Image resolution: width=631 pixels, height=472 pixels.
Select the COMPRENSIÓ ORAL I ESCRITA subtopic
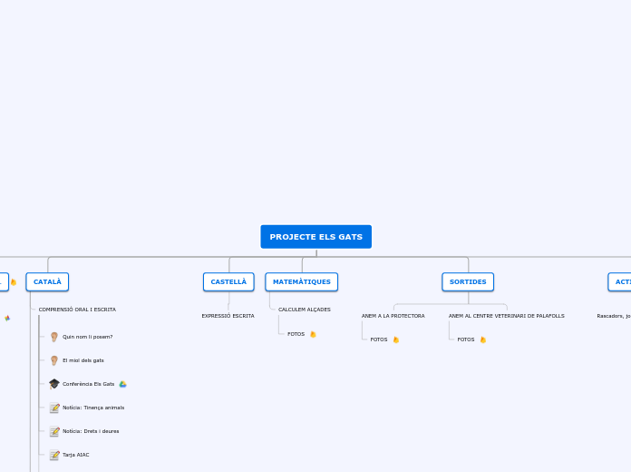[77, 310]
